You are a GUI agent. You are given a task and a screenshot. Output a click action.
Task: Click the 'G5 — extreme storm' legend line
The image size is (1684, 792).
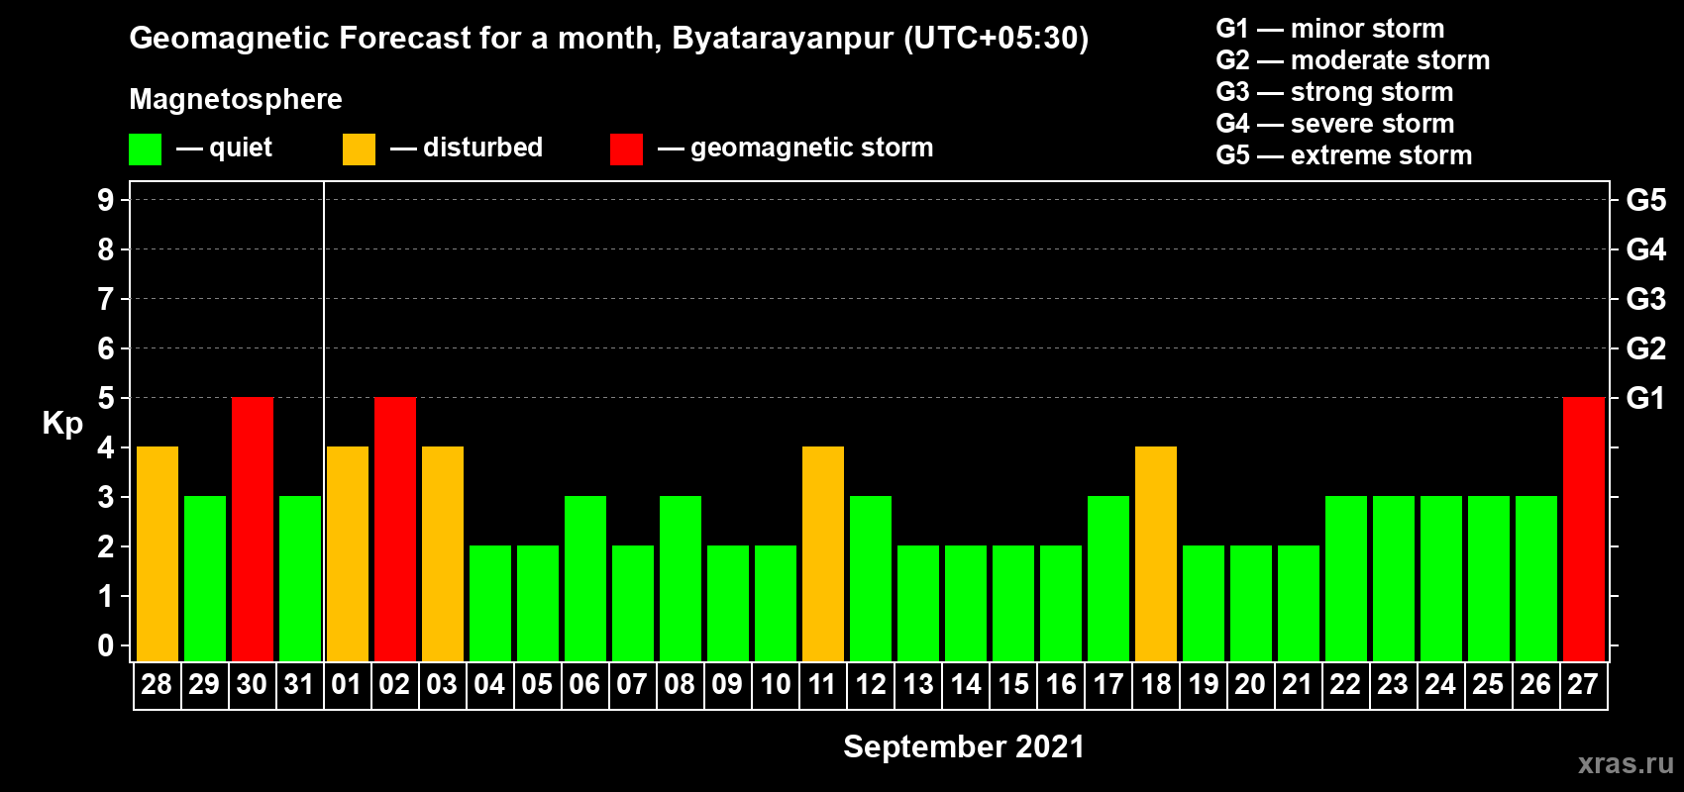tap(1344, 155)
